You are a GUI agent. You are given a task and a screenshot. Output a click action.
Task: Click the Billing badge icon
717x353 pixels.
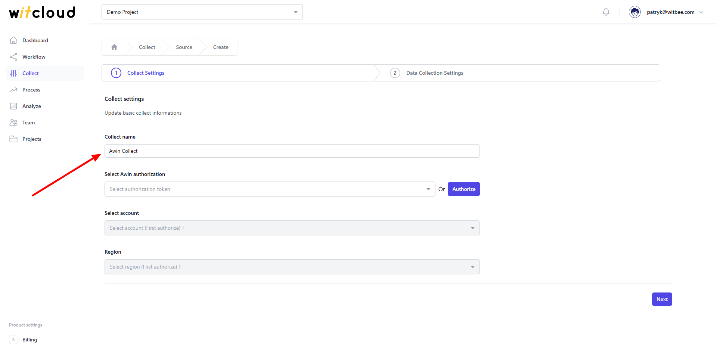click(13, 340)
